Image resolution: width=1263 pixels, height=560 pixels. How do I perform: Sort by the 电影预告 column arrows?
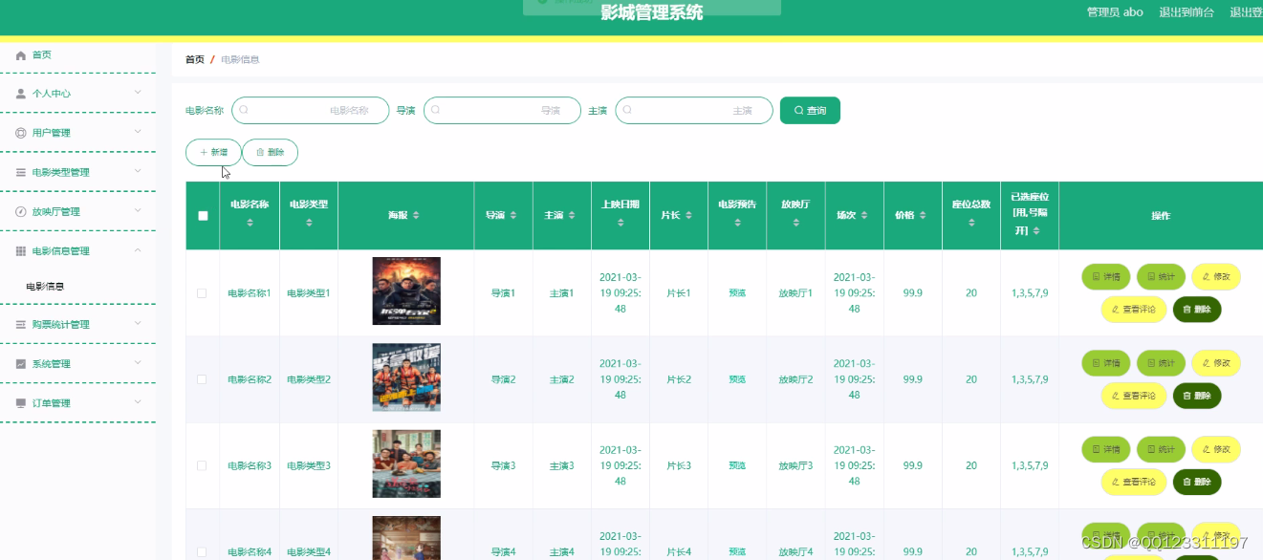737,223
